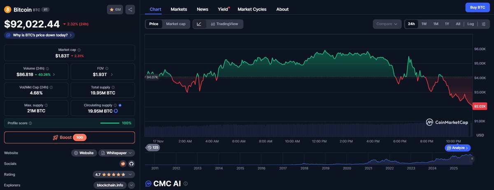Open the share icon button
The image size is (494, 190).
[x=130, y=9]
